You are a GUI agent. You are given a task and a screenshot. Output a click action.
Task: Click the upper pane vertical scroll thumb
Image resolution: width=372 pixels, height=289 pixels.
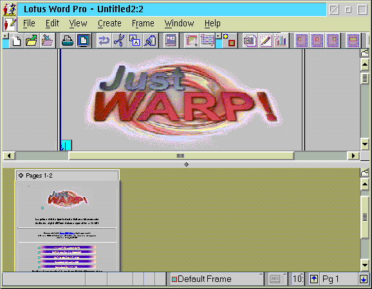tap(365, 79)
